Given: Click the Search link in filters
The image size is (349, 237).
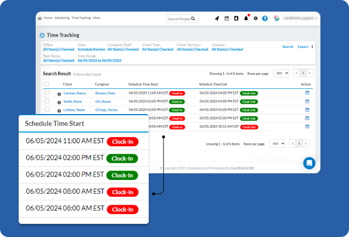Looking at the screenshot, I should [288, 47].
